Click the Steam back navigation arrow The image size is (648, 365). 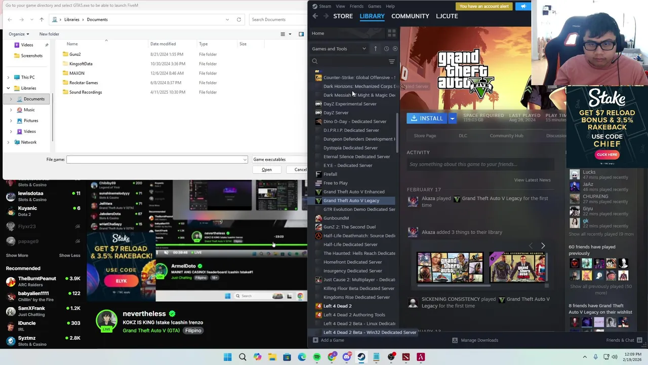315,16
